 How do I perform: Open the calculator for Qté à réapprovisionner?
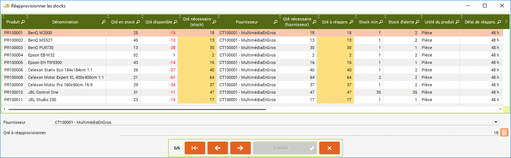(x=504, y=133)
